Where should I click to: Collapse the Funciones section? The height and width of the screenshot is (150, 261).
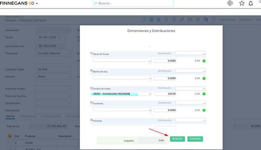[92, 103]
